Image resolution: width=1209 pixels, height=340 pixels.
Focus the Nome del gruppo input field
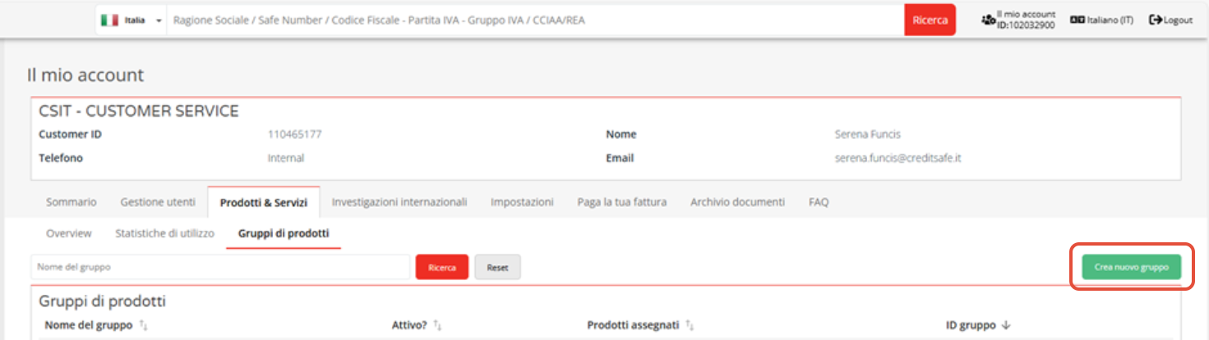[220, 268]
